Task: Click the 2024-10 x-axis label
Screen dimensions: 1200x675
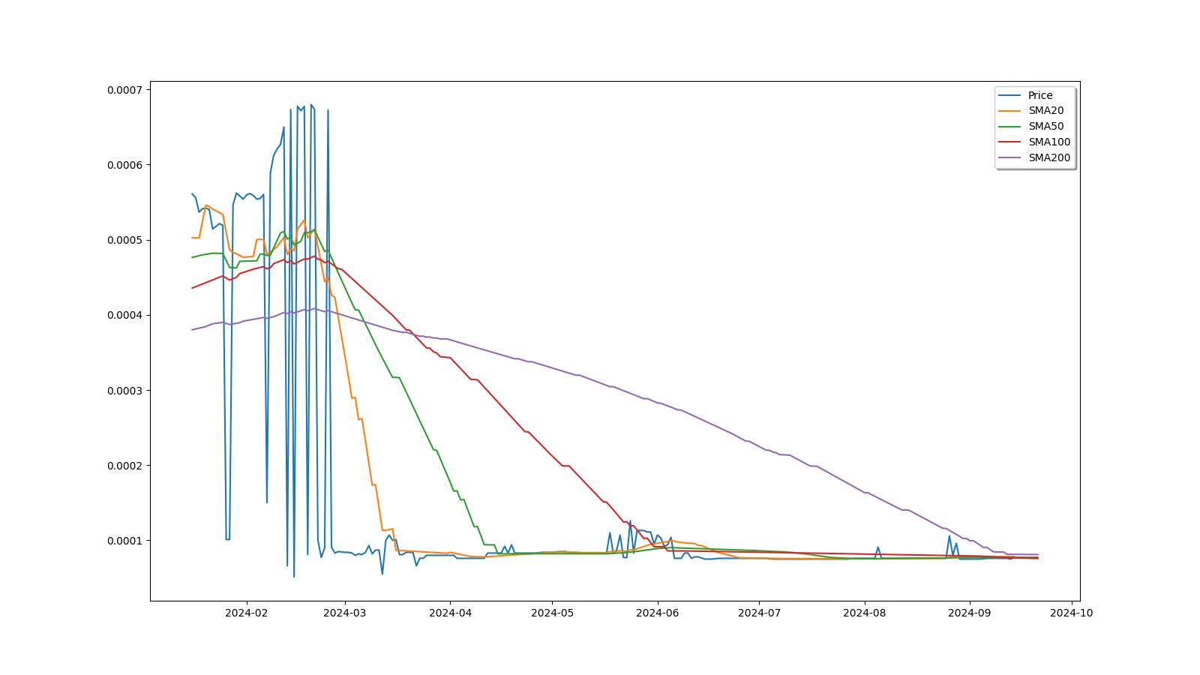Action: click(1072, 613)
